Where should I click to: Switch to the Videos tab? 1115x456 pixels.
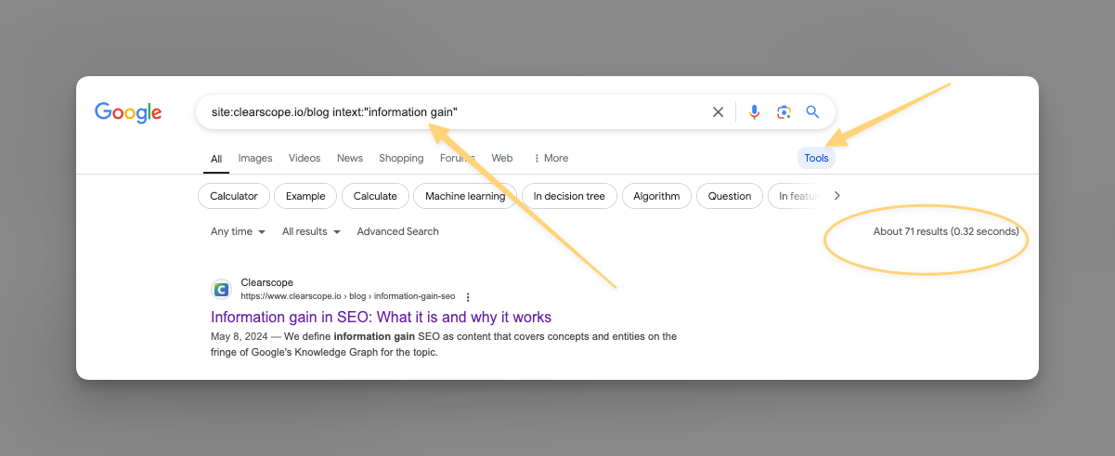[x=305, y=158]
